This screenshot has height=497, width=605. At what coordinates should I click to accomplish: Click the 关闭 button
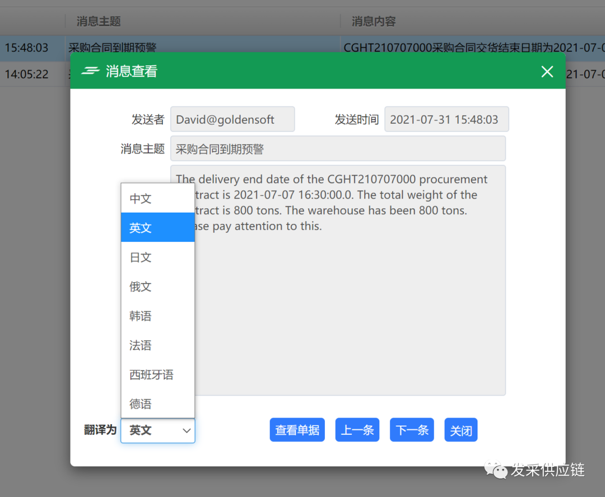tap(460, 430)
